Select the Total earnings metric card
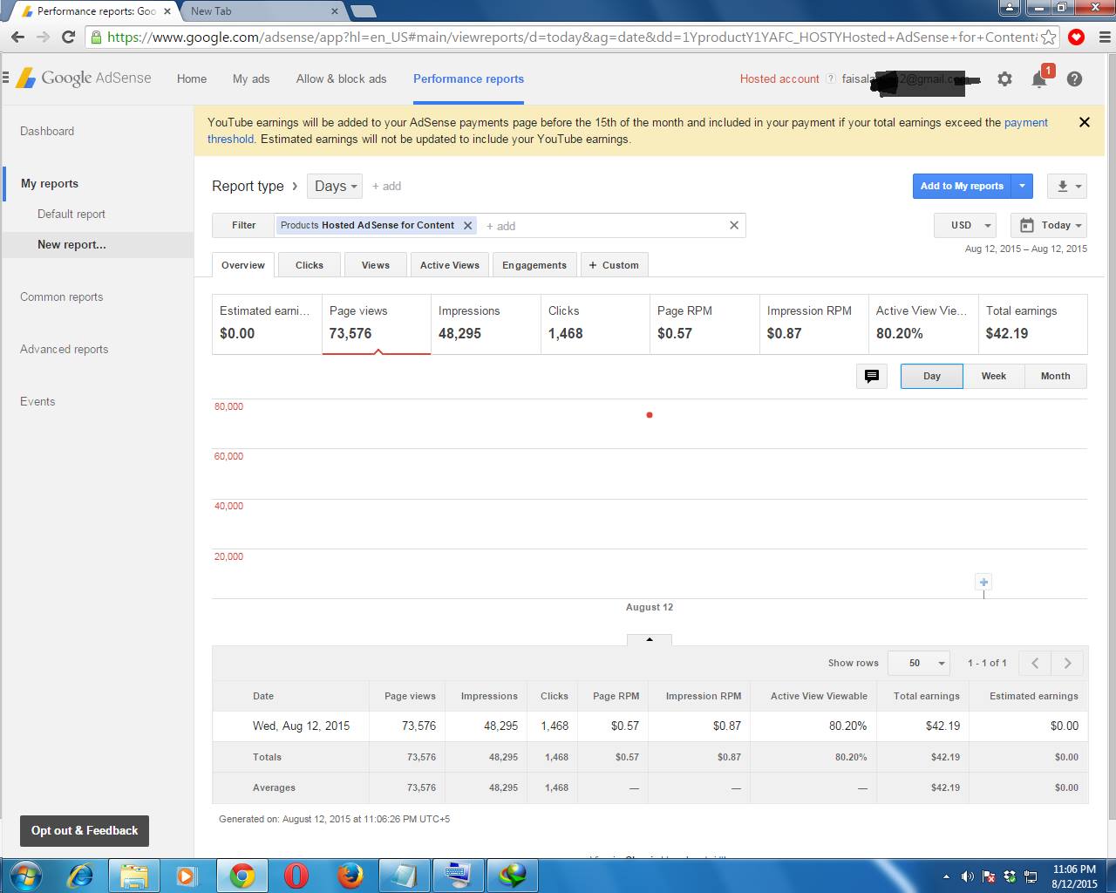This screenshot has width=1116, height=893. (x=1033, y=324)
